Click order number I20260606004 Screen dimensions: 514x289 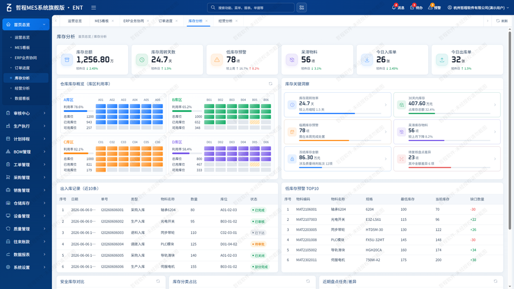(x=112, y=244)
